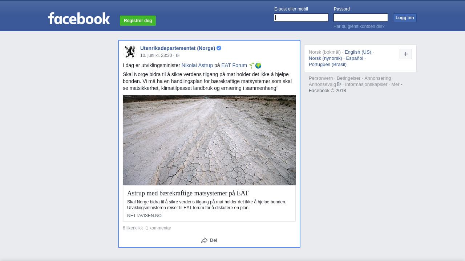The height and width of the screenshot is (261, 465).
Task: Click the Facebook © 2018 copyright text
Action: pyautogui.click(x=327, y=91)
